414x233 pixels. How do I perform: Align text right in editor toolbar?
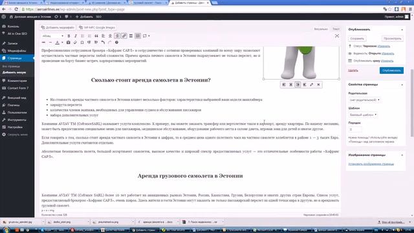[x=117, y=36]
